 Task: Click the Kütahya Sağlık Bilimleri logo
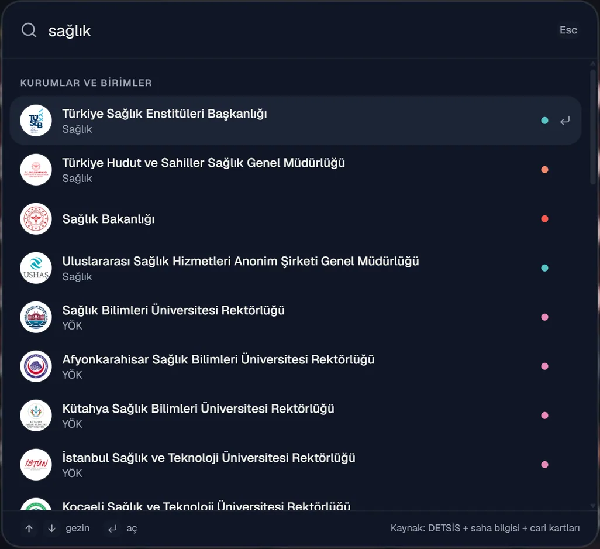point(36,416)
